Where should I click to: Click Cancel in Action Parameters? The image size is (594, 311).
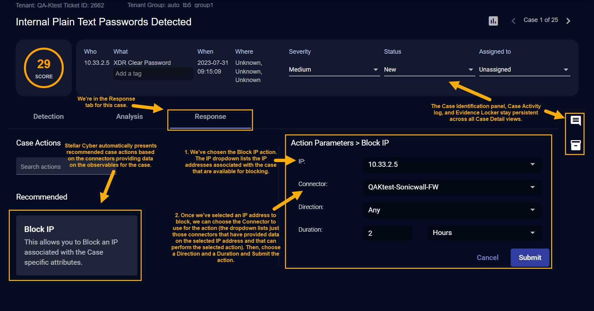coord(487,258)
